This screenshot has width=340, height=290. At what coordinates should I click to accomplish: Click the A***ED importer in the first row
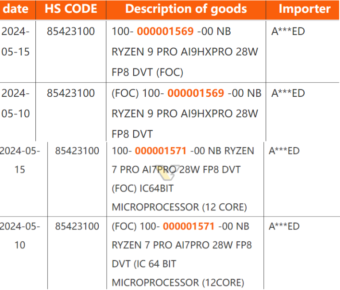point(288,31)
